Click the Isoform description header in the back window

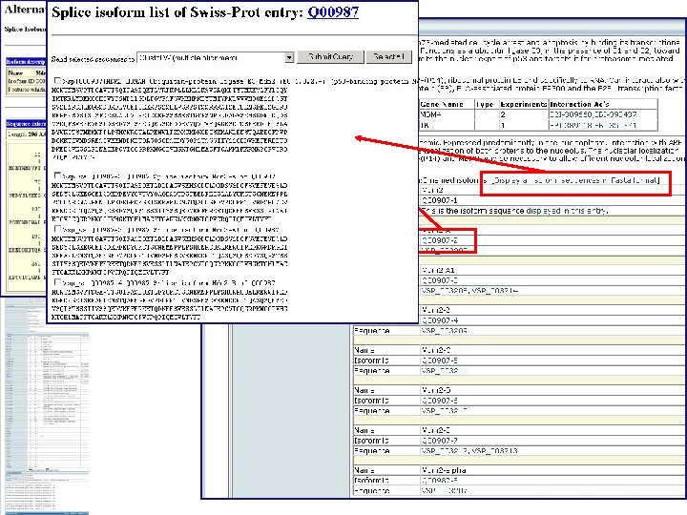point(26,62)
